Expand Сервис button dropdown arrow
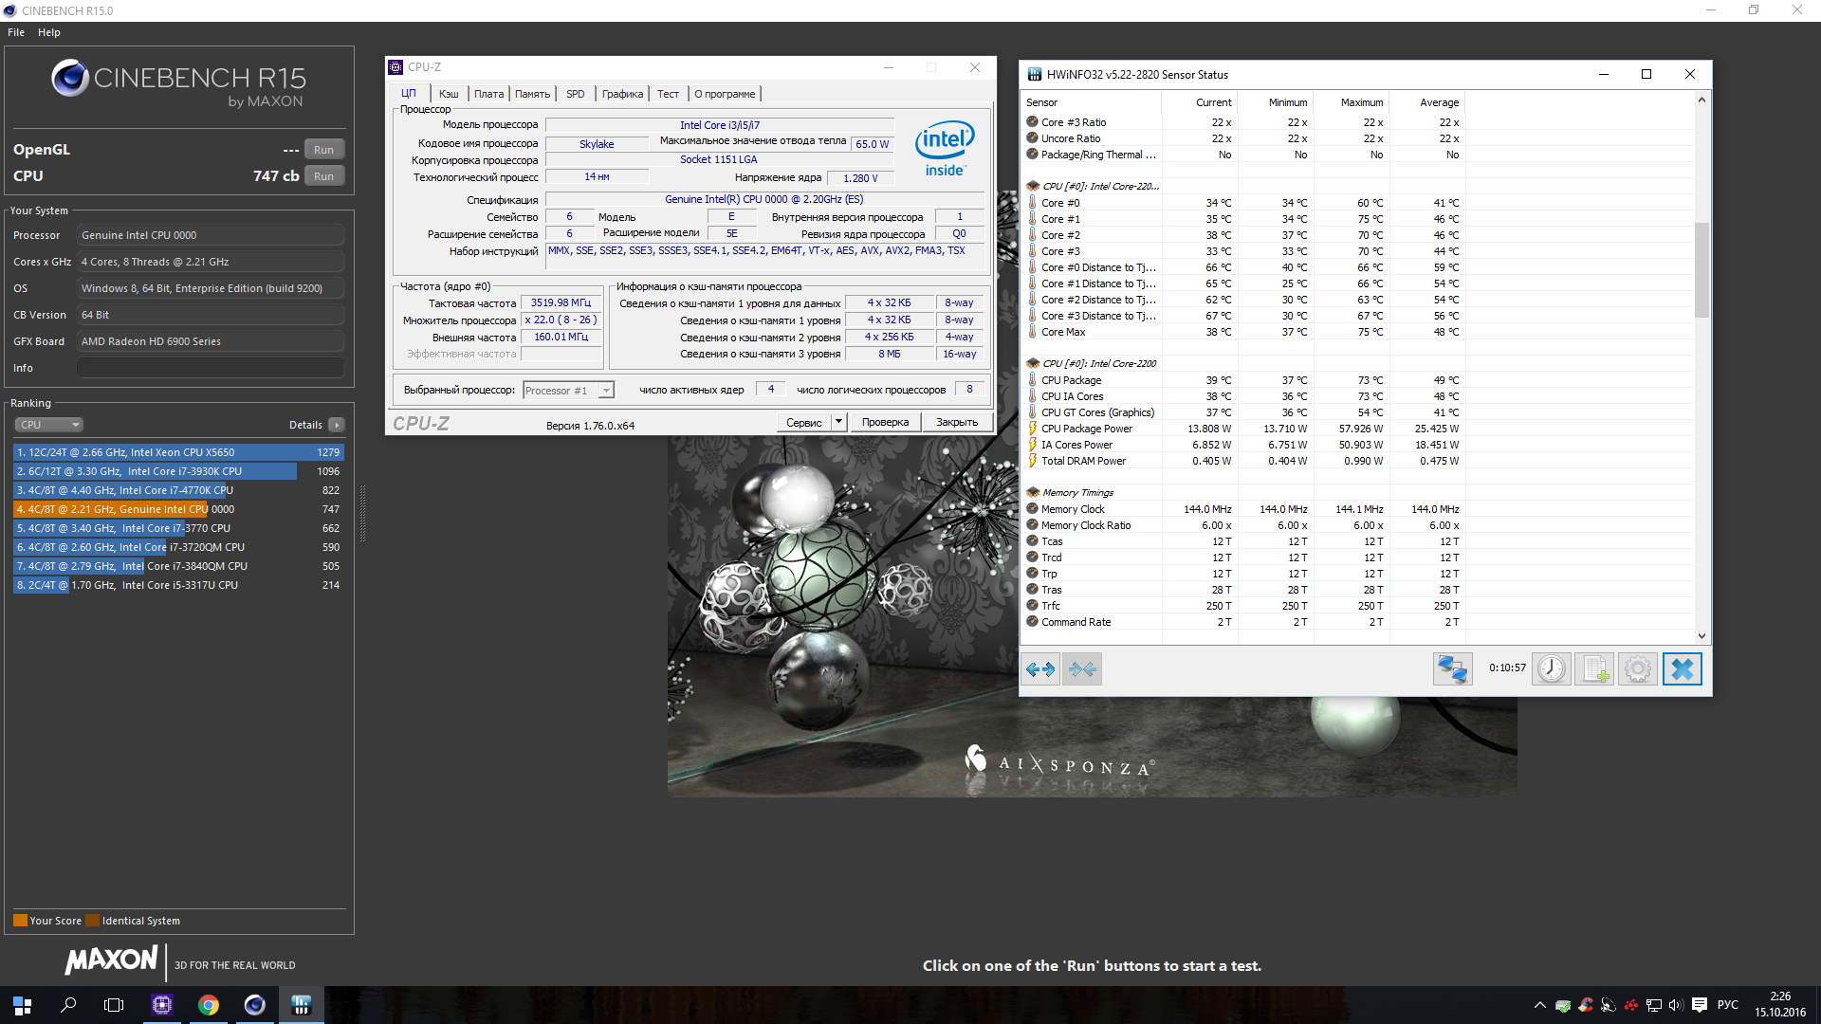This screenshot has width=1821, height=1024. click(838, 422)
